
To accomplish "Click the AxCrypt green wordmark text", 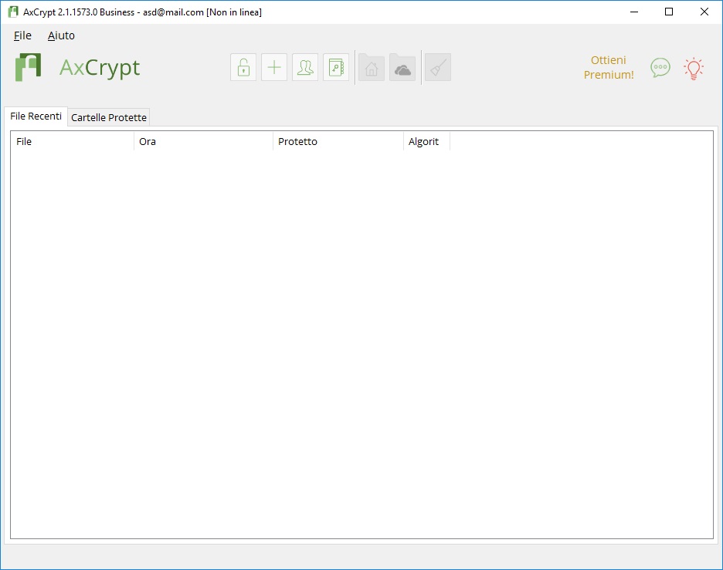I will 100,68.
